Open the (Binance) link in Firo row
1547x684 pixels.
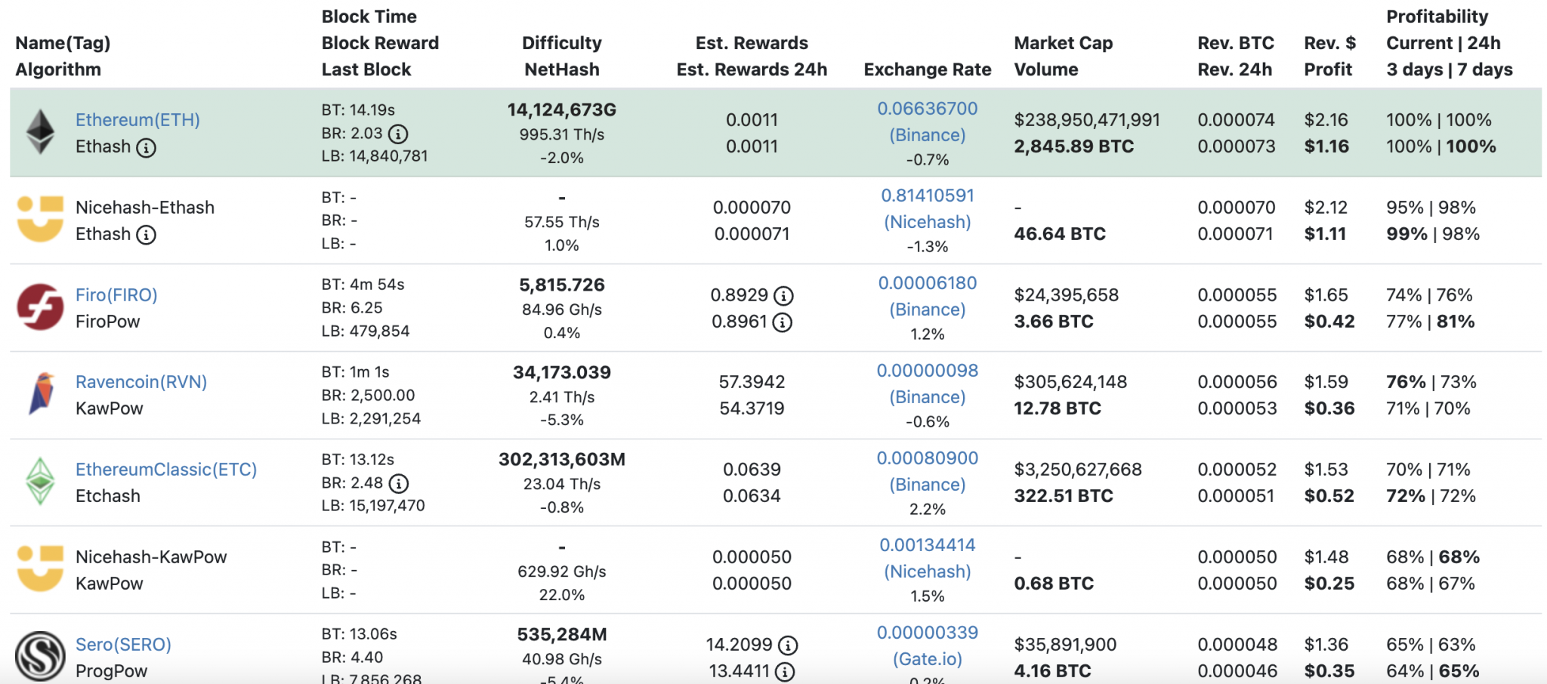pyautogui.click(x=928, y=310)
